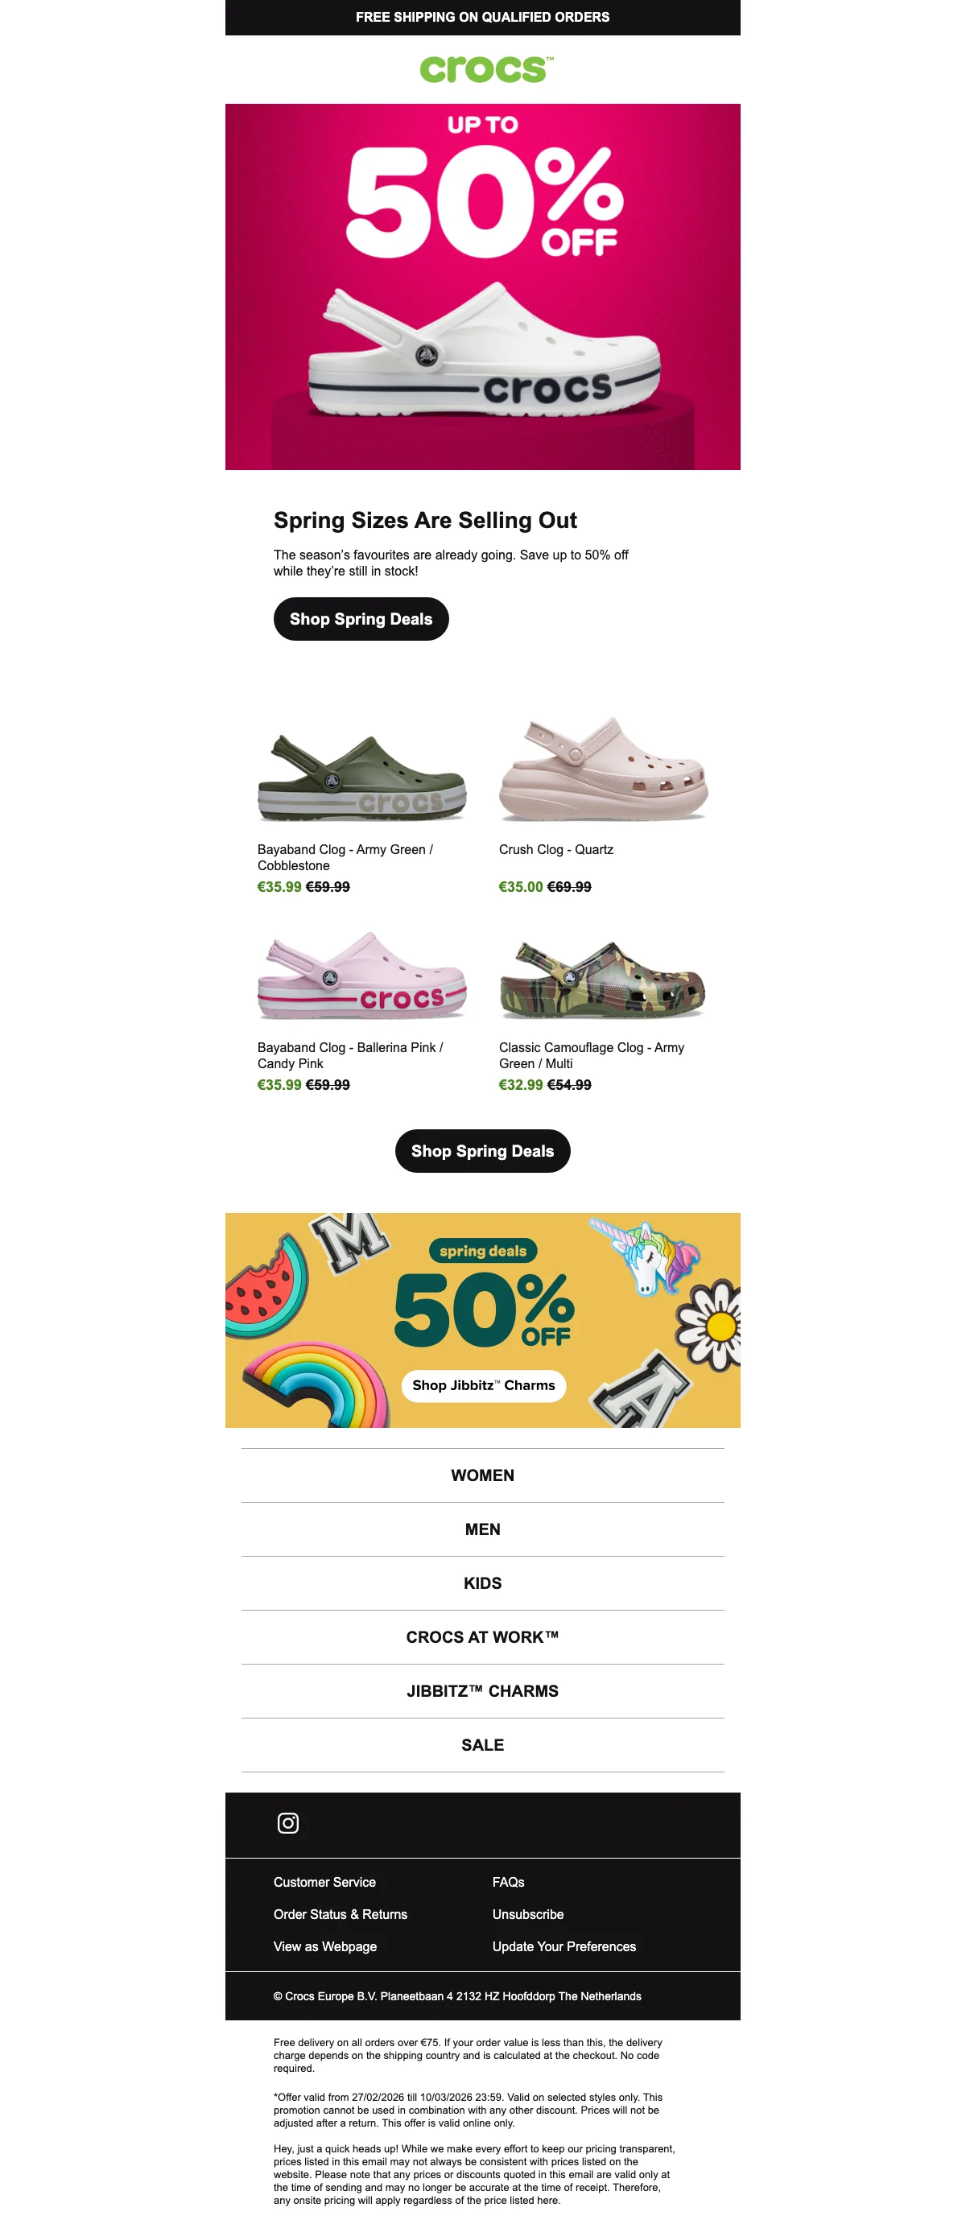Click the centered Shop Spring Deals button
The image size is (966, 2224).
[482, 1151]
